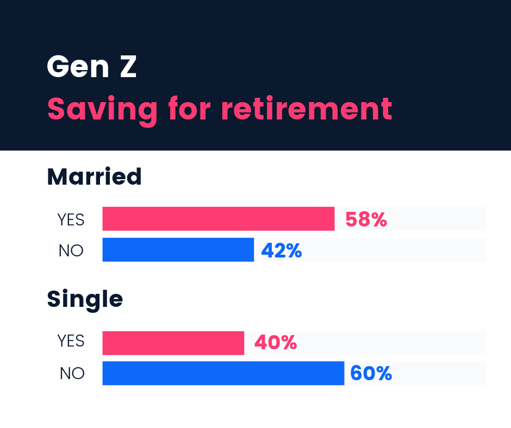The image size is (511, 428).
Task: Select the Married section heading
Action: (x=94, y=177)
